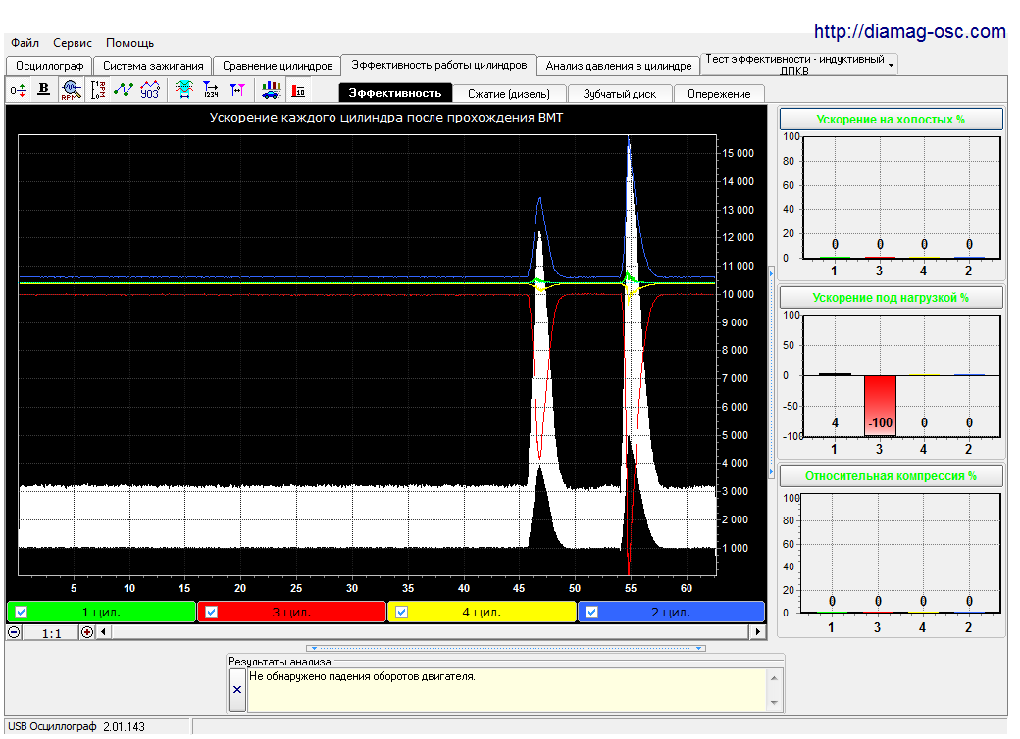Open the Сервис menu
This screenshot has width=1020, height=739.
point(73,43)
